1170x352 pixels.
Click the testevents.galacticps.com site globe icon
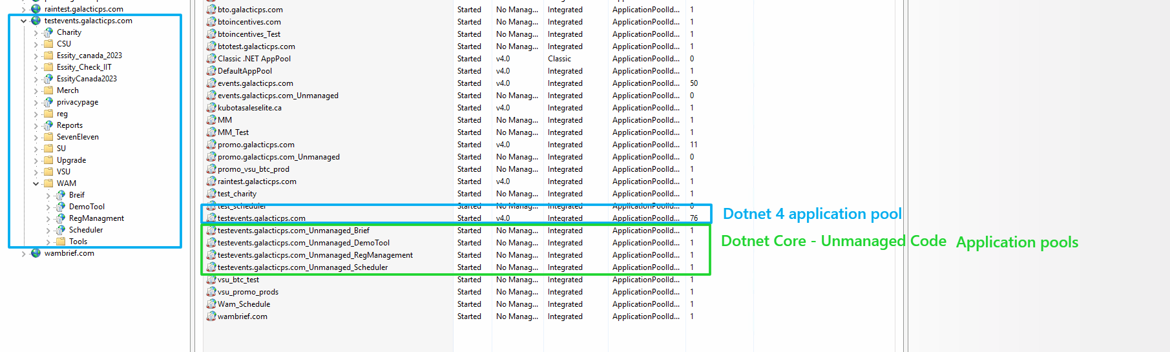point(36,21)
